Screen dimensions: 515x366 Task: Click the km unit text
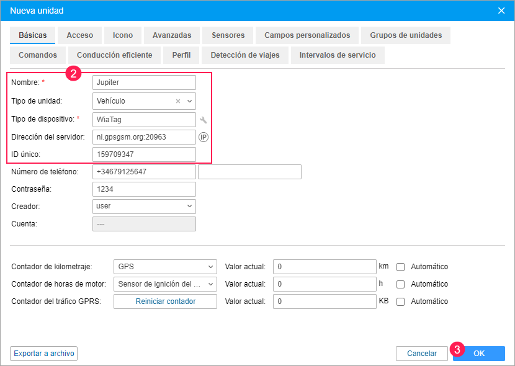tap(383, 266)
